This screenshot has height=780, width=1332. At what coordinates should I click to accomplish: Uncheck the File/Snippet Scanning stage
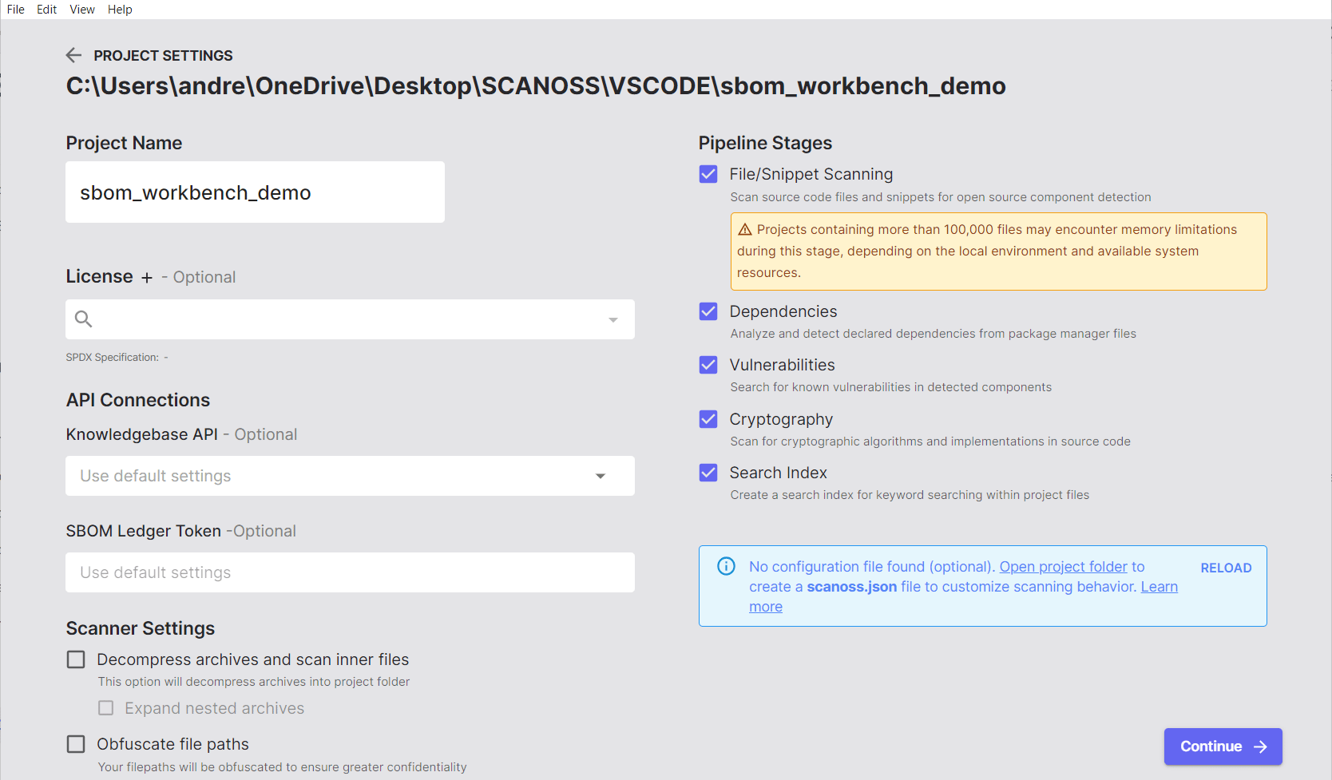click(708, 174)
